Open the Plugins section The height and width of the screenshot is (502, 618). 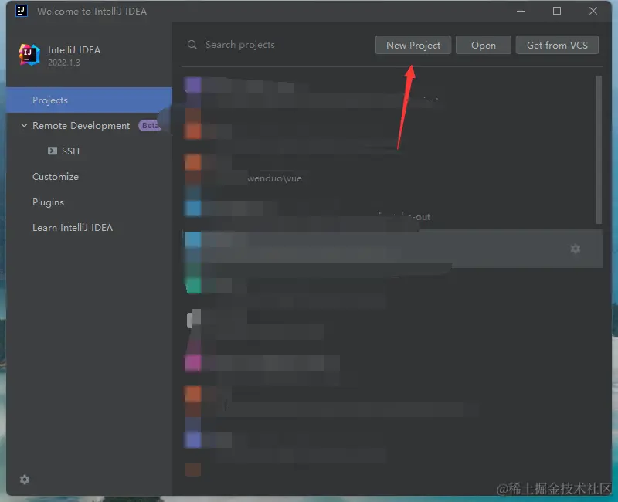pyautogui.click(x=48, y=202)
